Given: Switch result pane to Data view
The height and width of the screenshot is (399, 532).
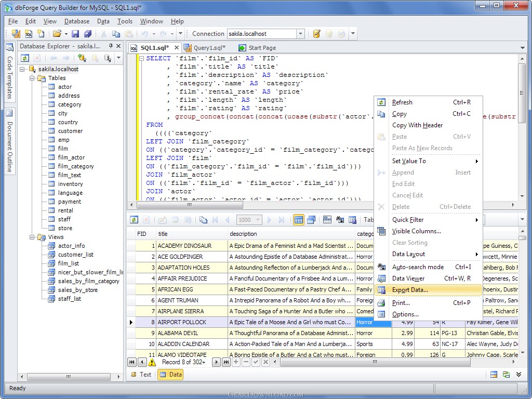Looking at the screenshot, I should point(170,375).
